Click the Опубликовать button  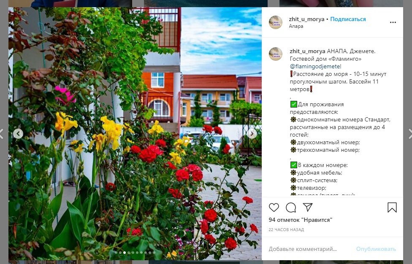tap(376, 249)
